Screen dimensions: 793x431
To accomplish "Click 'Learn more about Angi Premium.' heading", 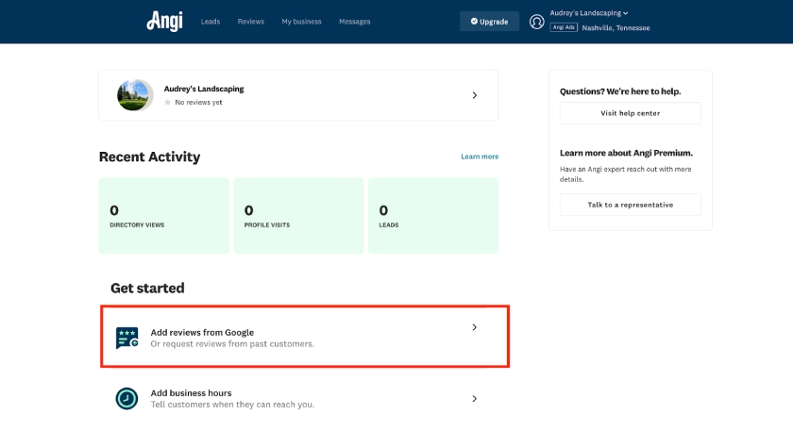I will click(x=626, y=153).
